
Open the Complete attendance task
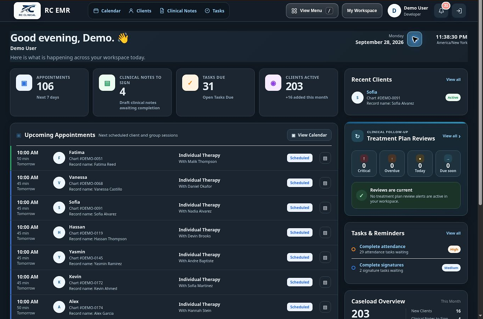[x=382, y=247]
